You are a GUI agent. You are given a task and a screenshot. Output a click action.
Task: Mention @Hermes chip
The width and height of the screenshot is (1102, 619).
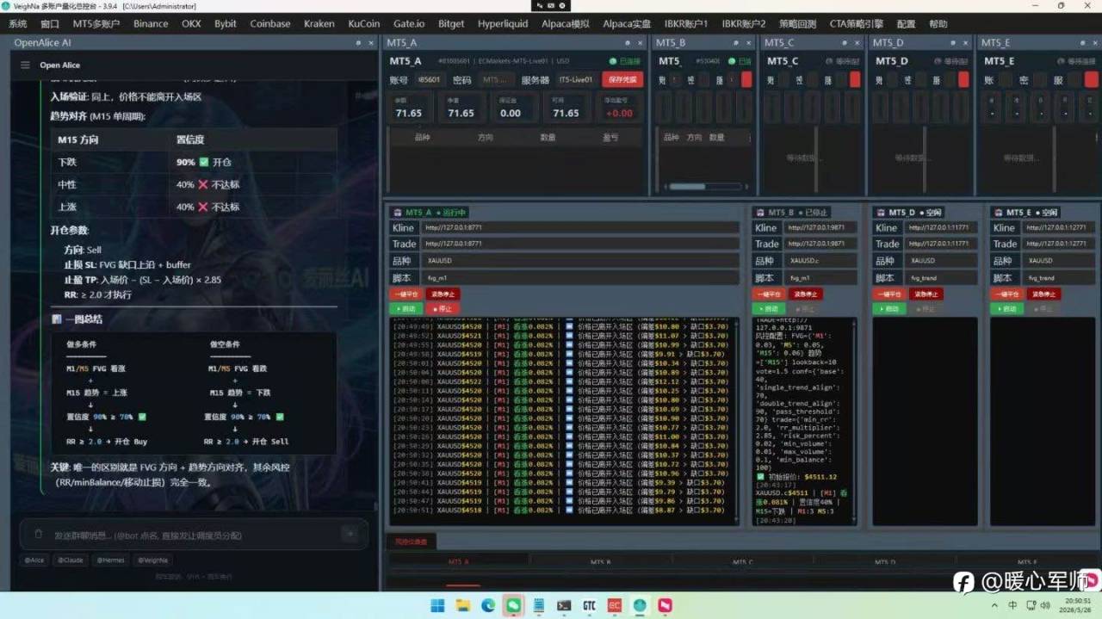[x=110, y=560]
